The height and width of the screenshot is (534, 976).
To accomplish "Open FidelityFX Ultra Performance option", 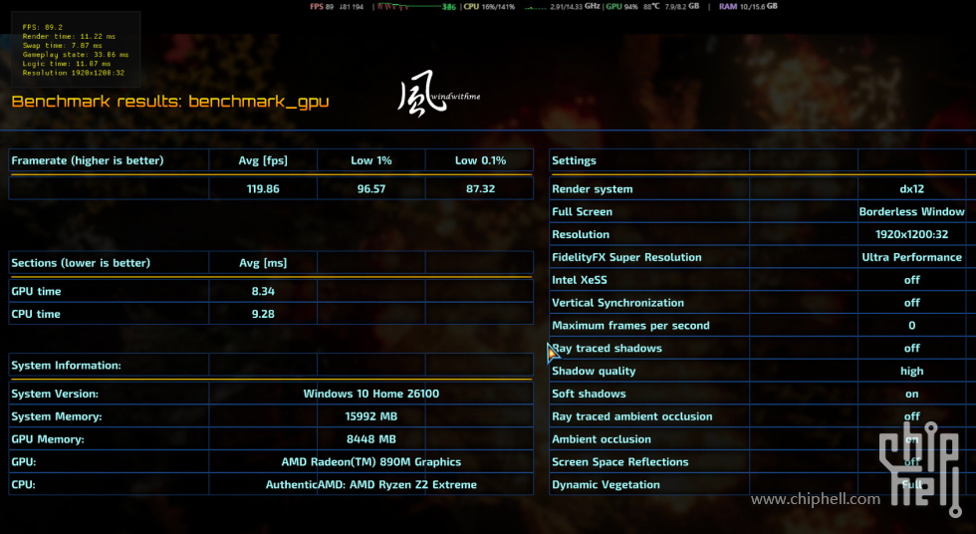I will (911, 257).
